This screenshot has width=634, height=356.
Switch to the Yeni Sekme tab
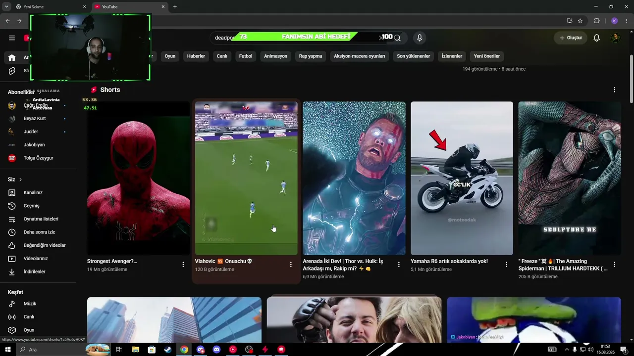tap(51, 7)
